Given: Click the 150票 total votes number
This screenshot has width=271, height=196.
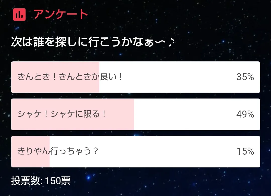Looking at the screenshot, I should [58, 180].
